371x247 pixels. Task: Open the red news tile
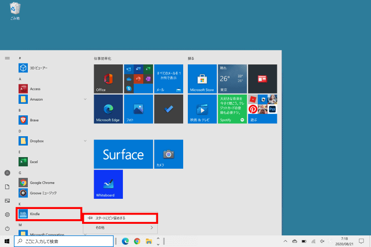click(x=262, y=79)
